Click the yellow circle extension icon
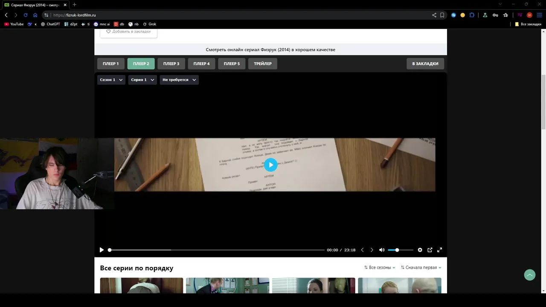Image resolution: width=546 pixels, height=307 pixels. 463,15
